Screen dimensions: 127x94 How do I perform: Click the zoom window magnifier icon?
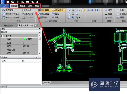coord(73,10)
